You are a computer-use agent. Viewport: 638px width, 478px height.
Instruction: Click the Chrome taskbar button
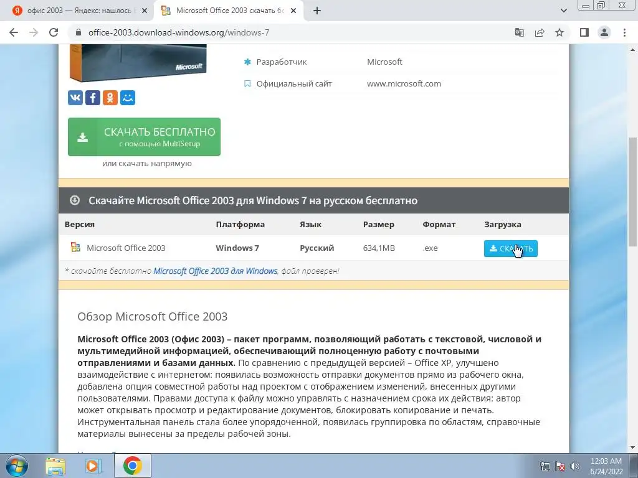click(133, 466)
